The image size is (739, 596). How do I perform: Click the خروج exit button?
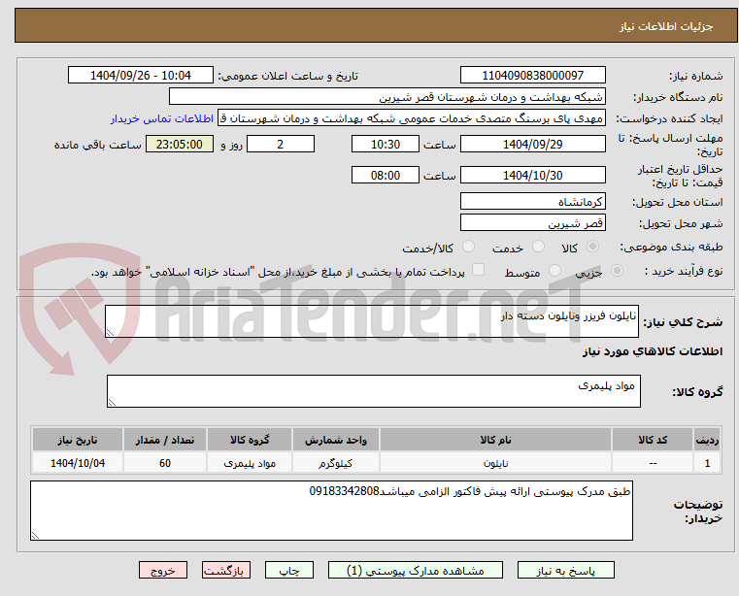tap(162, 570)
